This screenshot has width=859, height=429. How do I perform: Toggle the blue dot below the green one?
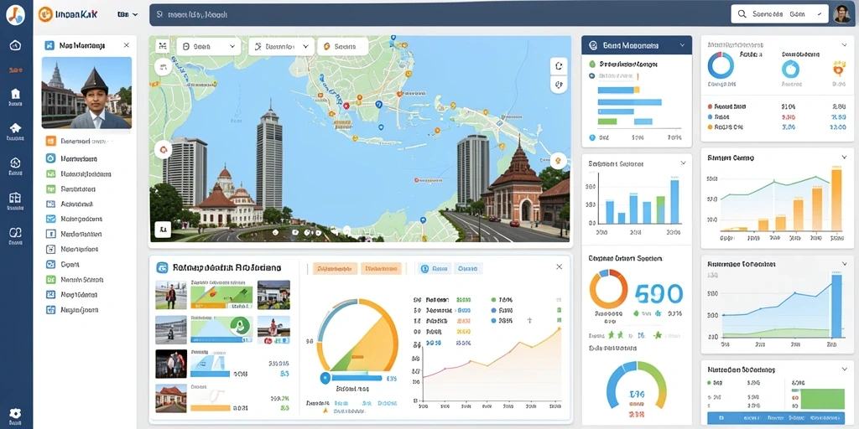point(592,76)
